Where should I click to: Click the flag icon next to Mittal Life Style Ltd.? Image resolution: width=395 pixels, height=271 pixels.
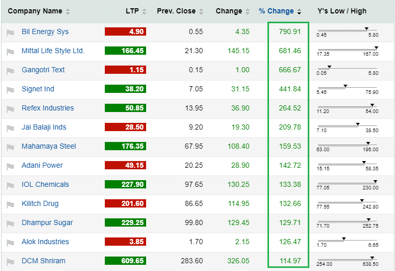click(x=10, y=52)
